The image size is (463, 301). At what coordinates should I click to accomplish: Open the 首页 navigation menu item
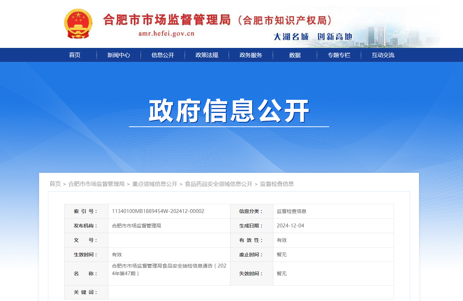(75, 55)
